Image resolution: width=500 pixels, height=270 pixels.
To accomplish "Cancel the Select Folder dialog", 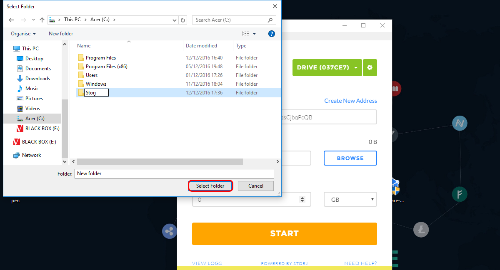I will click(256, 186).
